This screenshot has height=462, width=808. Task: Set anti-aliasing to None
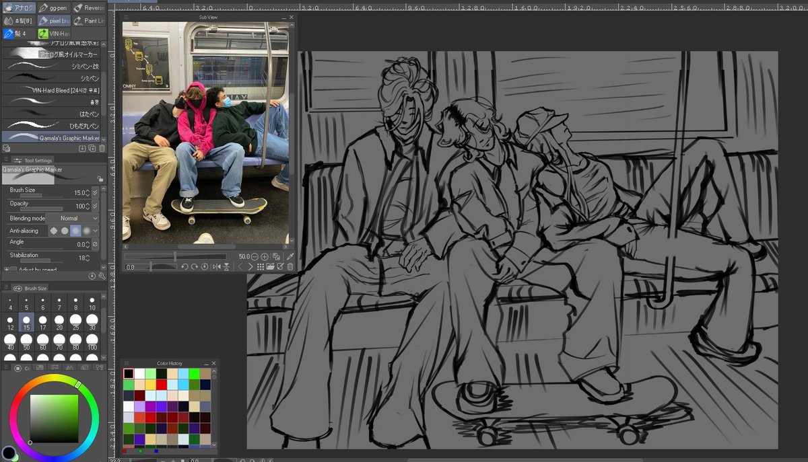53,231
